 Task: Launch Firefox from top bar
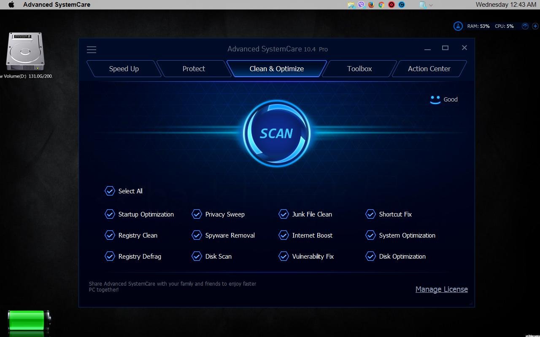click(371, 5)
